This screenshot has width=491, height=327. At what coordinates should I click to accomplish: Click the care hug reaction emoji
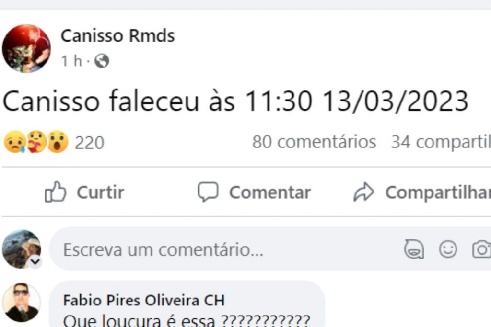35,142
